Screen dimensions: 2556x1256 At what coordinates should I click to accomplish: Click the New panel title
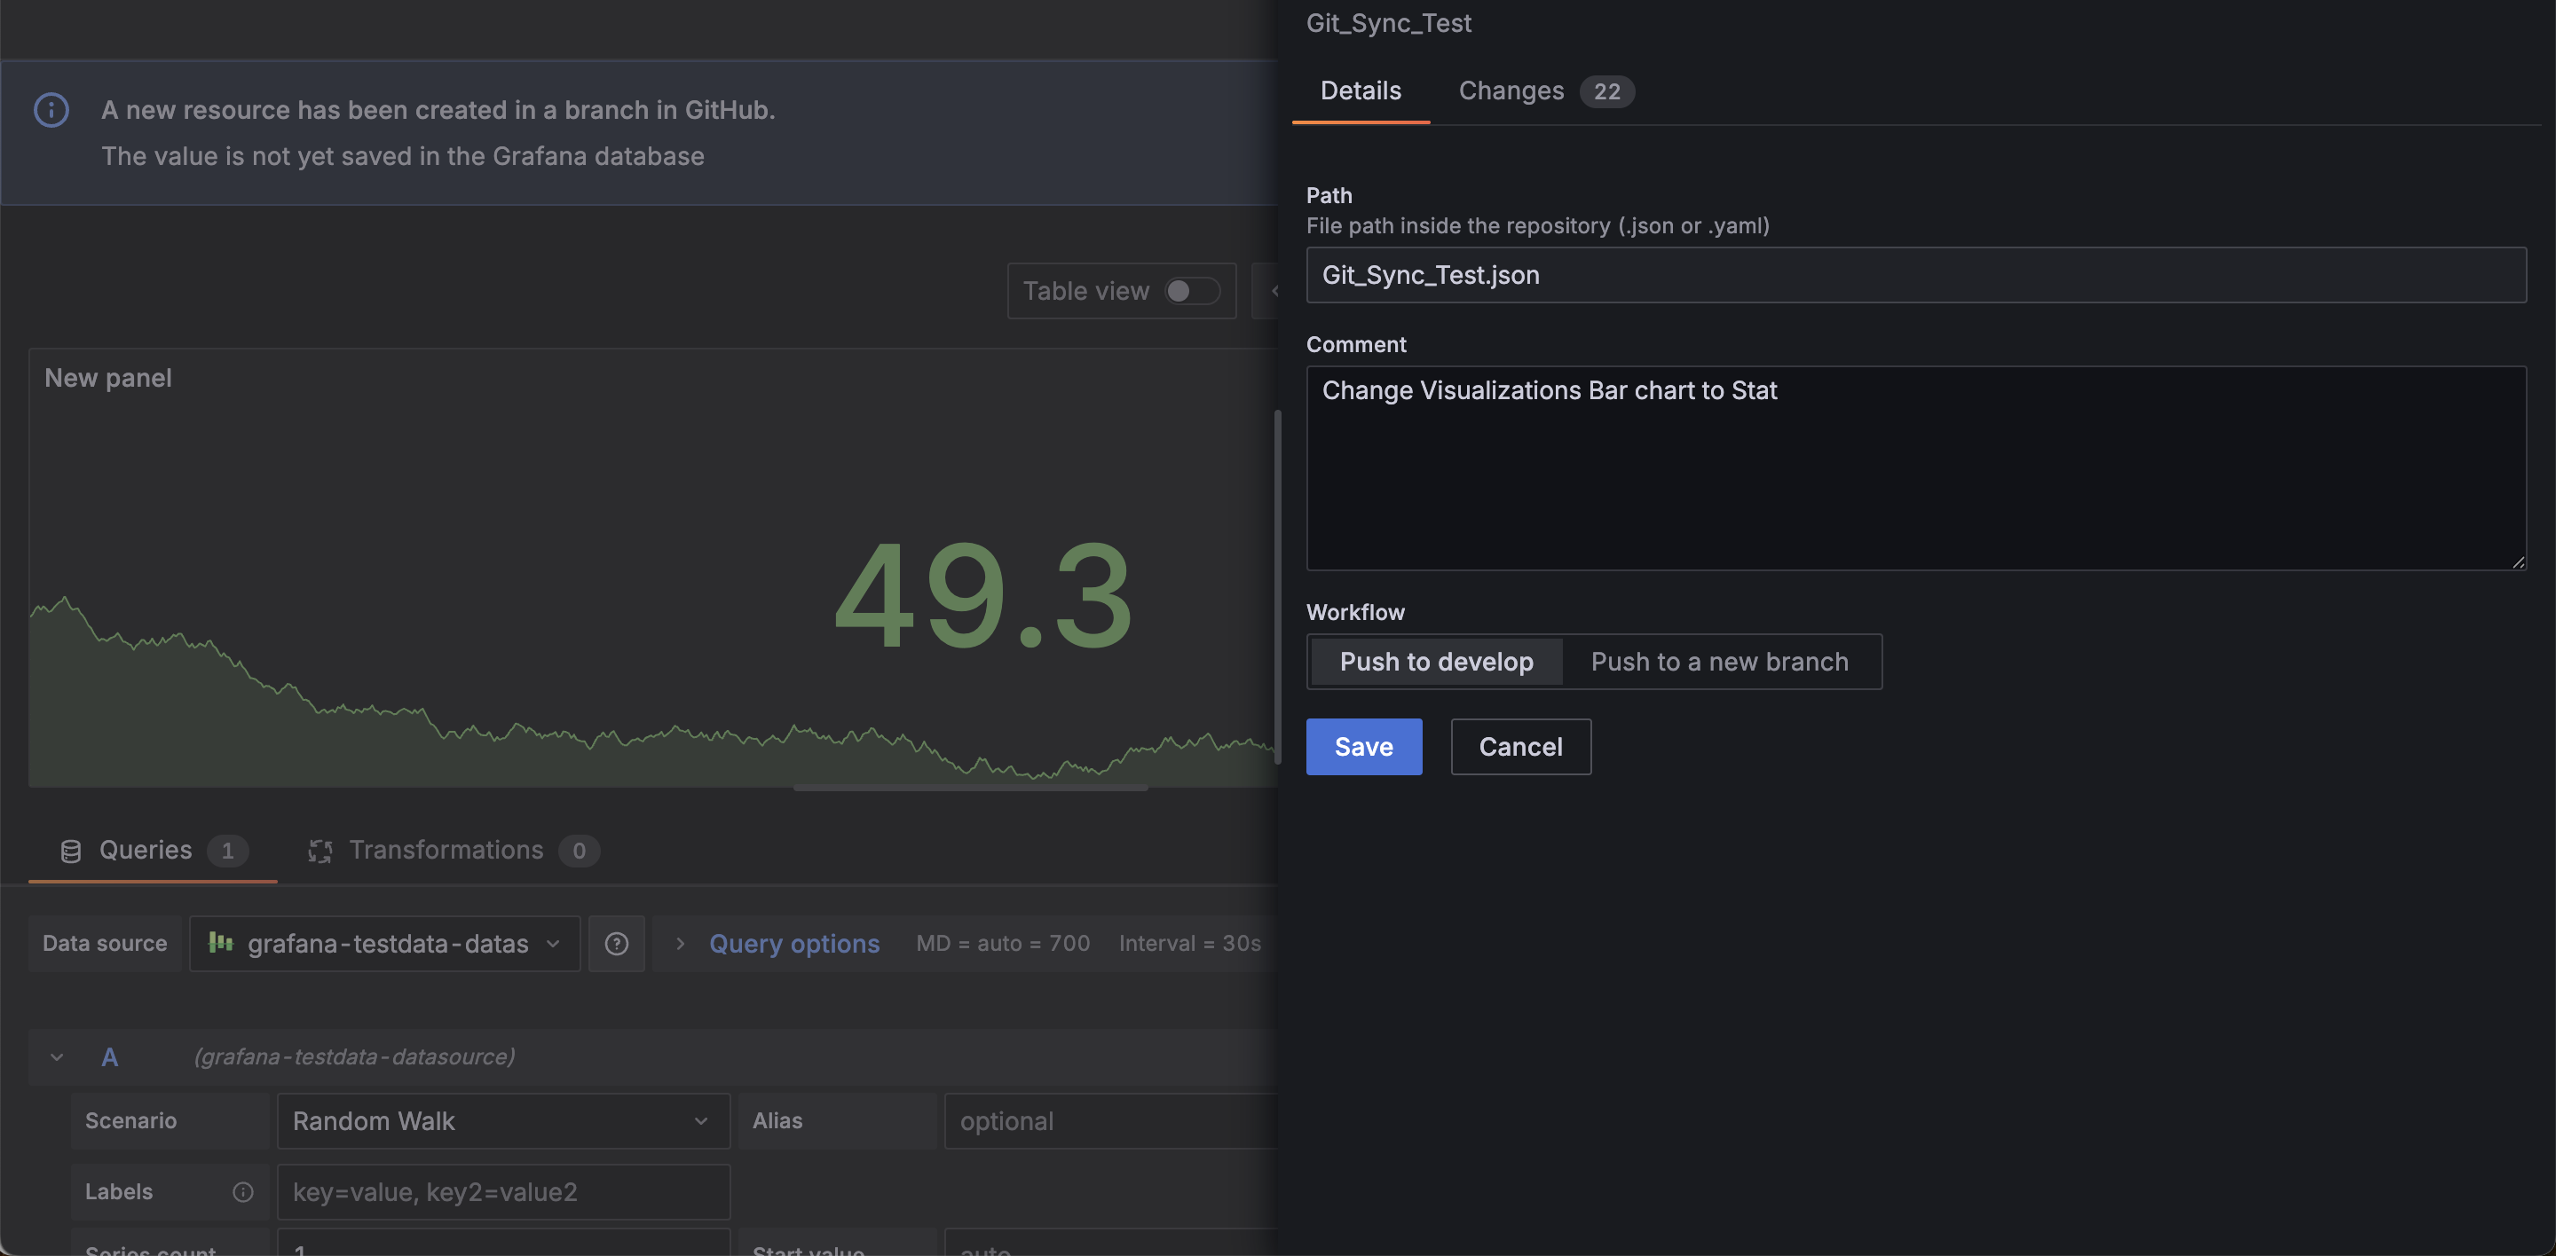[x=108, y=379]
